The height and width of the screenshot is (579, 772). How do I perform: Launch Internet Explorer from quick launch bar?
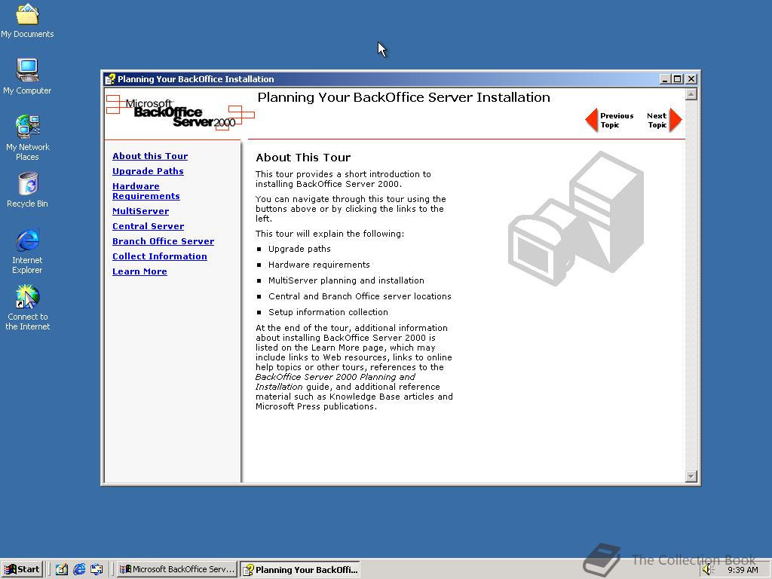(x=79, y=569)
